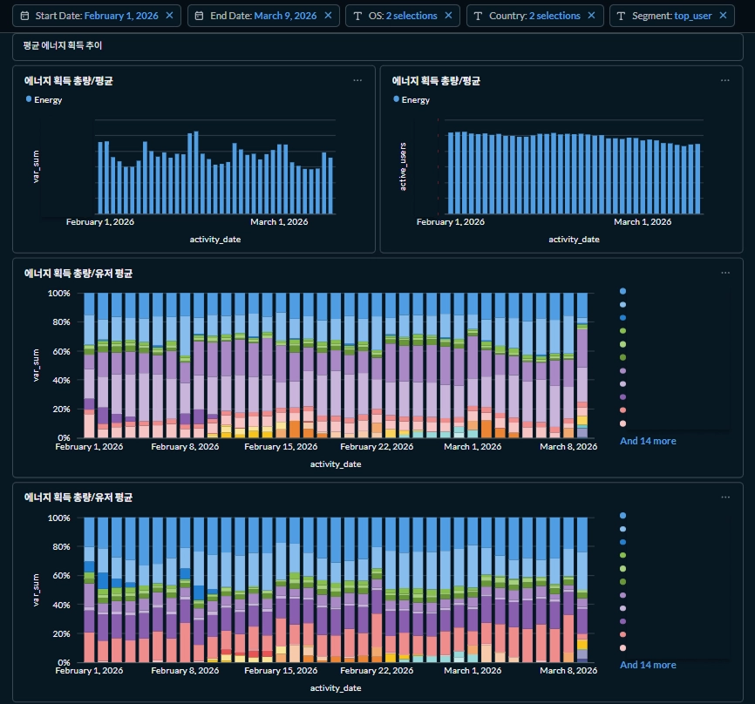Click the X icon on the OS filter
755x704 pixels.
click(x=448, y=16)
